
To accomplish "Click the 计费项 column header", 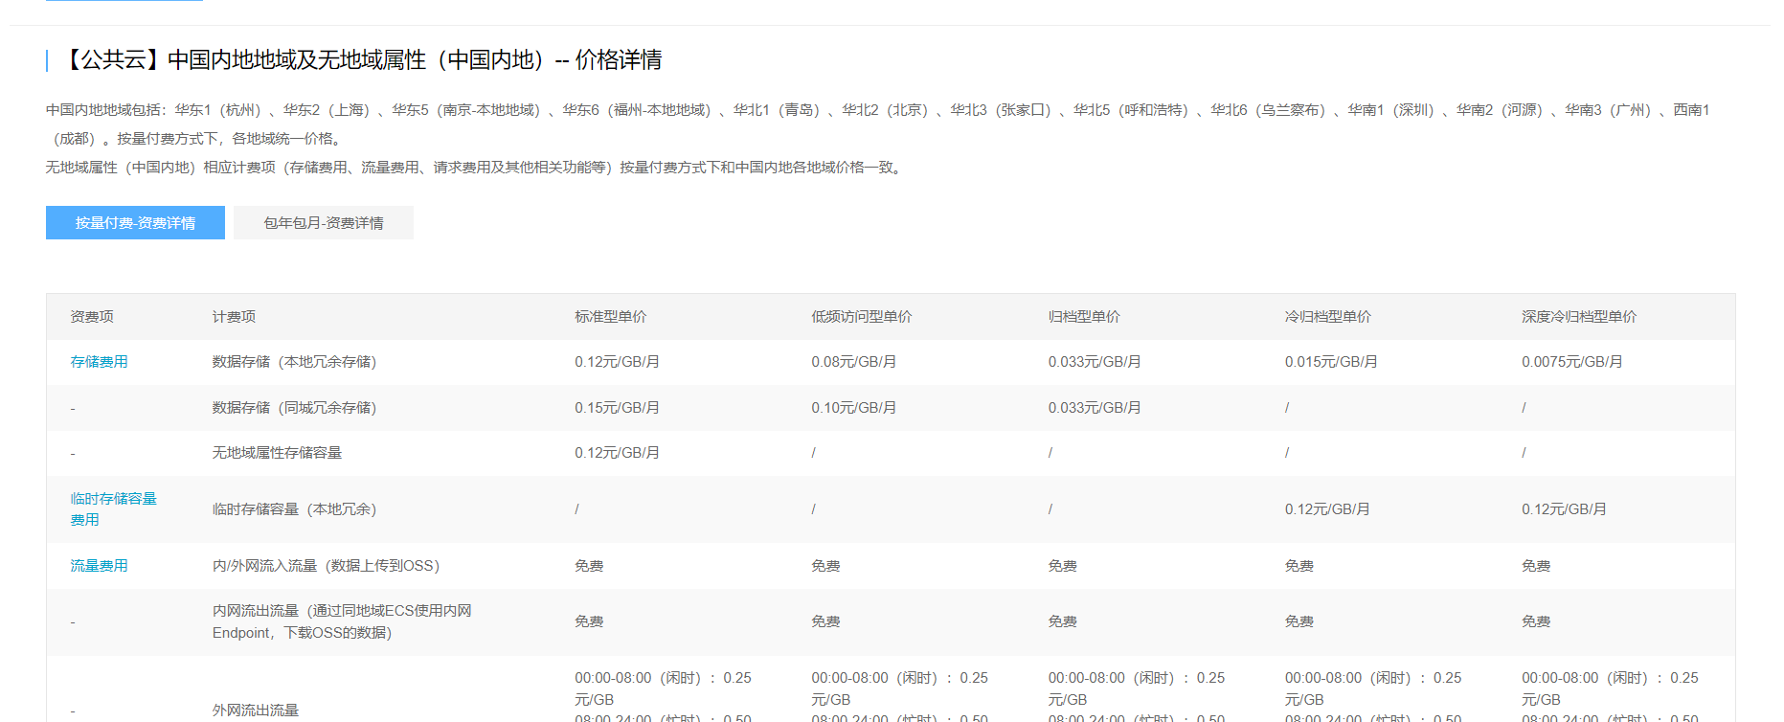I will 234,317.
